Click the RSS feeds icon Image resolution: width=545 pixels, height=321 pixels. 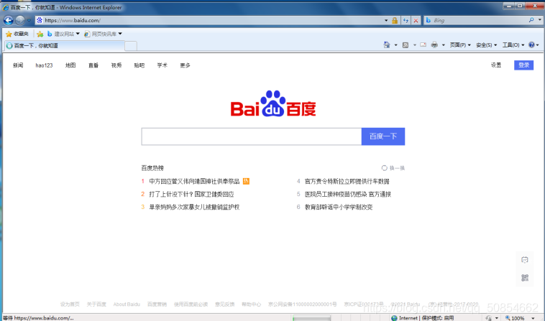(x=406, y=45)
